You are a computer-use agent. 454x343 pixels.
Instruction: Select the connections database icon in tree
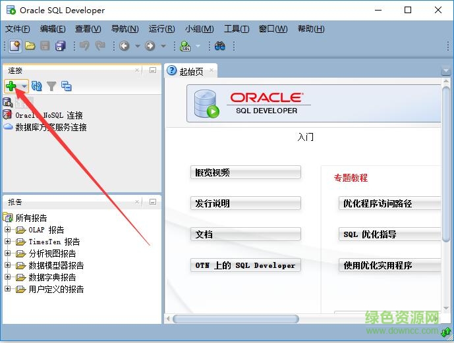point(7,102)
